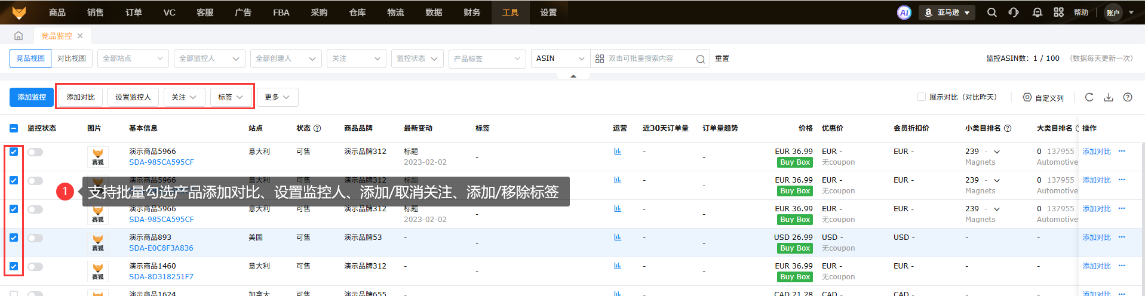Open the 广告 menu in top navigation
Screen dimensions: 1145x296
point(243,13)
